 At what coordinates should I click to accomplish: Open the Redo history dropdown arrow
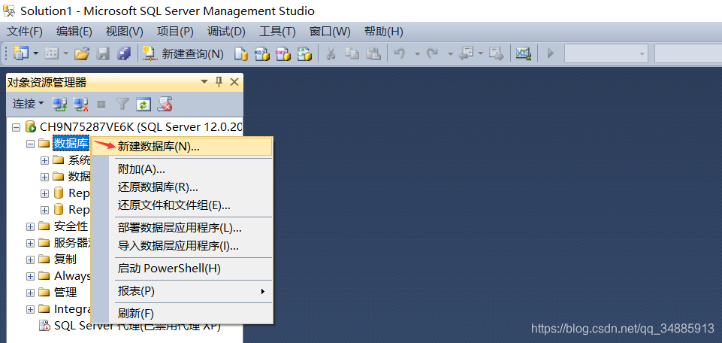[450, 54]
